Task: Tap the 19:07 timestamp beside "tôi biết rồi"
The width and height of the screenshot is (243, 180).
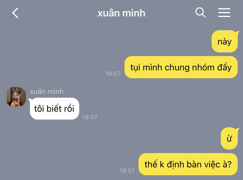Action: click(90, 117)
